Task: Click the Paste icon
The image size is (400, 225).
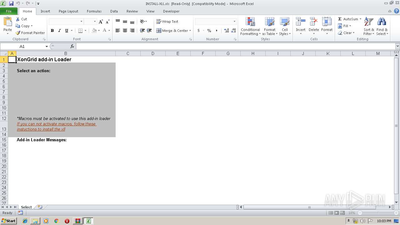Action: pos(7,22)
